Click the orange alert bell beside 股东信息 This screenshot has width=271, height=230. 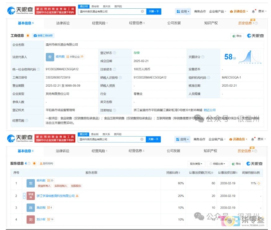coord(34,163)
